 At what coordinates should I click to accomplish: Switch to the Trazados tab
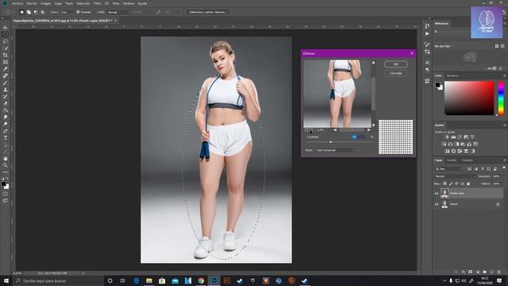point(468,160)
